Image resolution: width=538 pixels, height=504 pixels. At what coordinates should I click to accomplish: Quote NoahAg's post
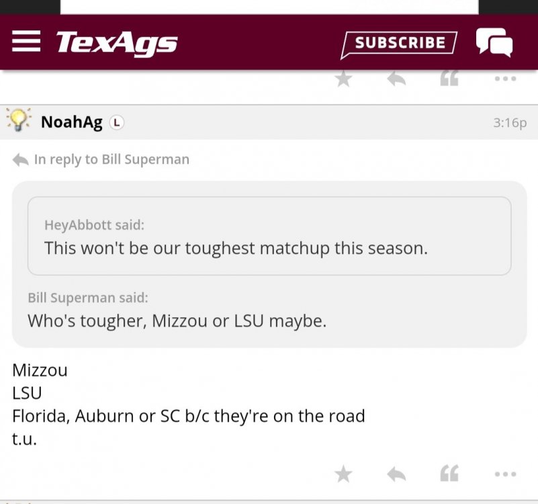click(449, 474)
